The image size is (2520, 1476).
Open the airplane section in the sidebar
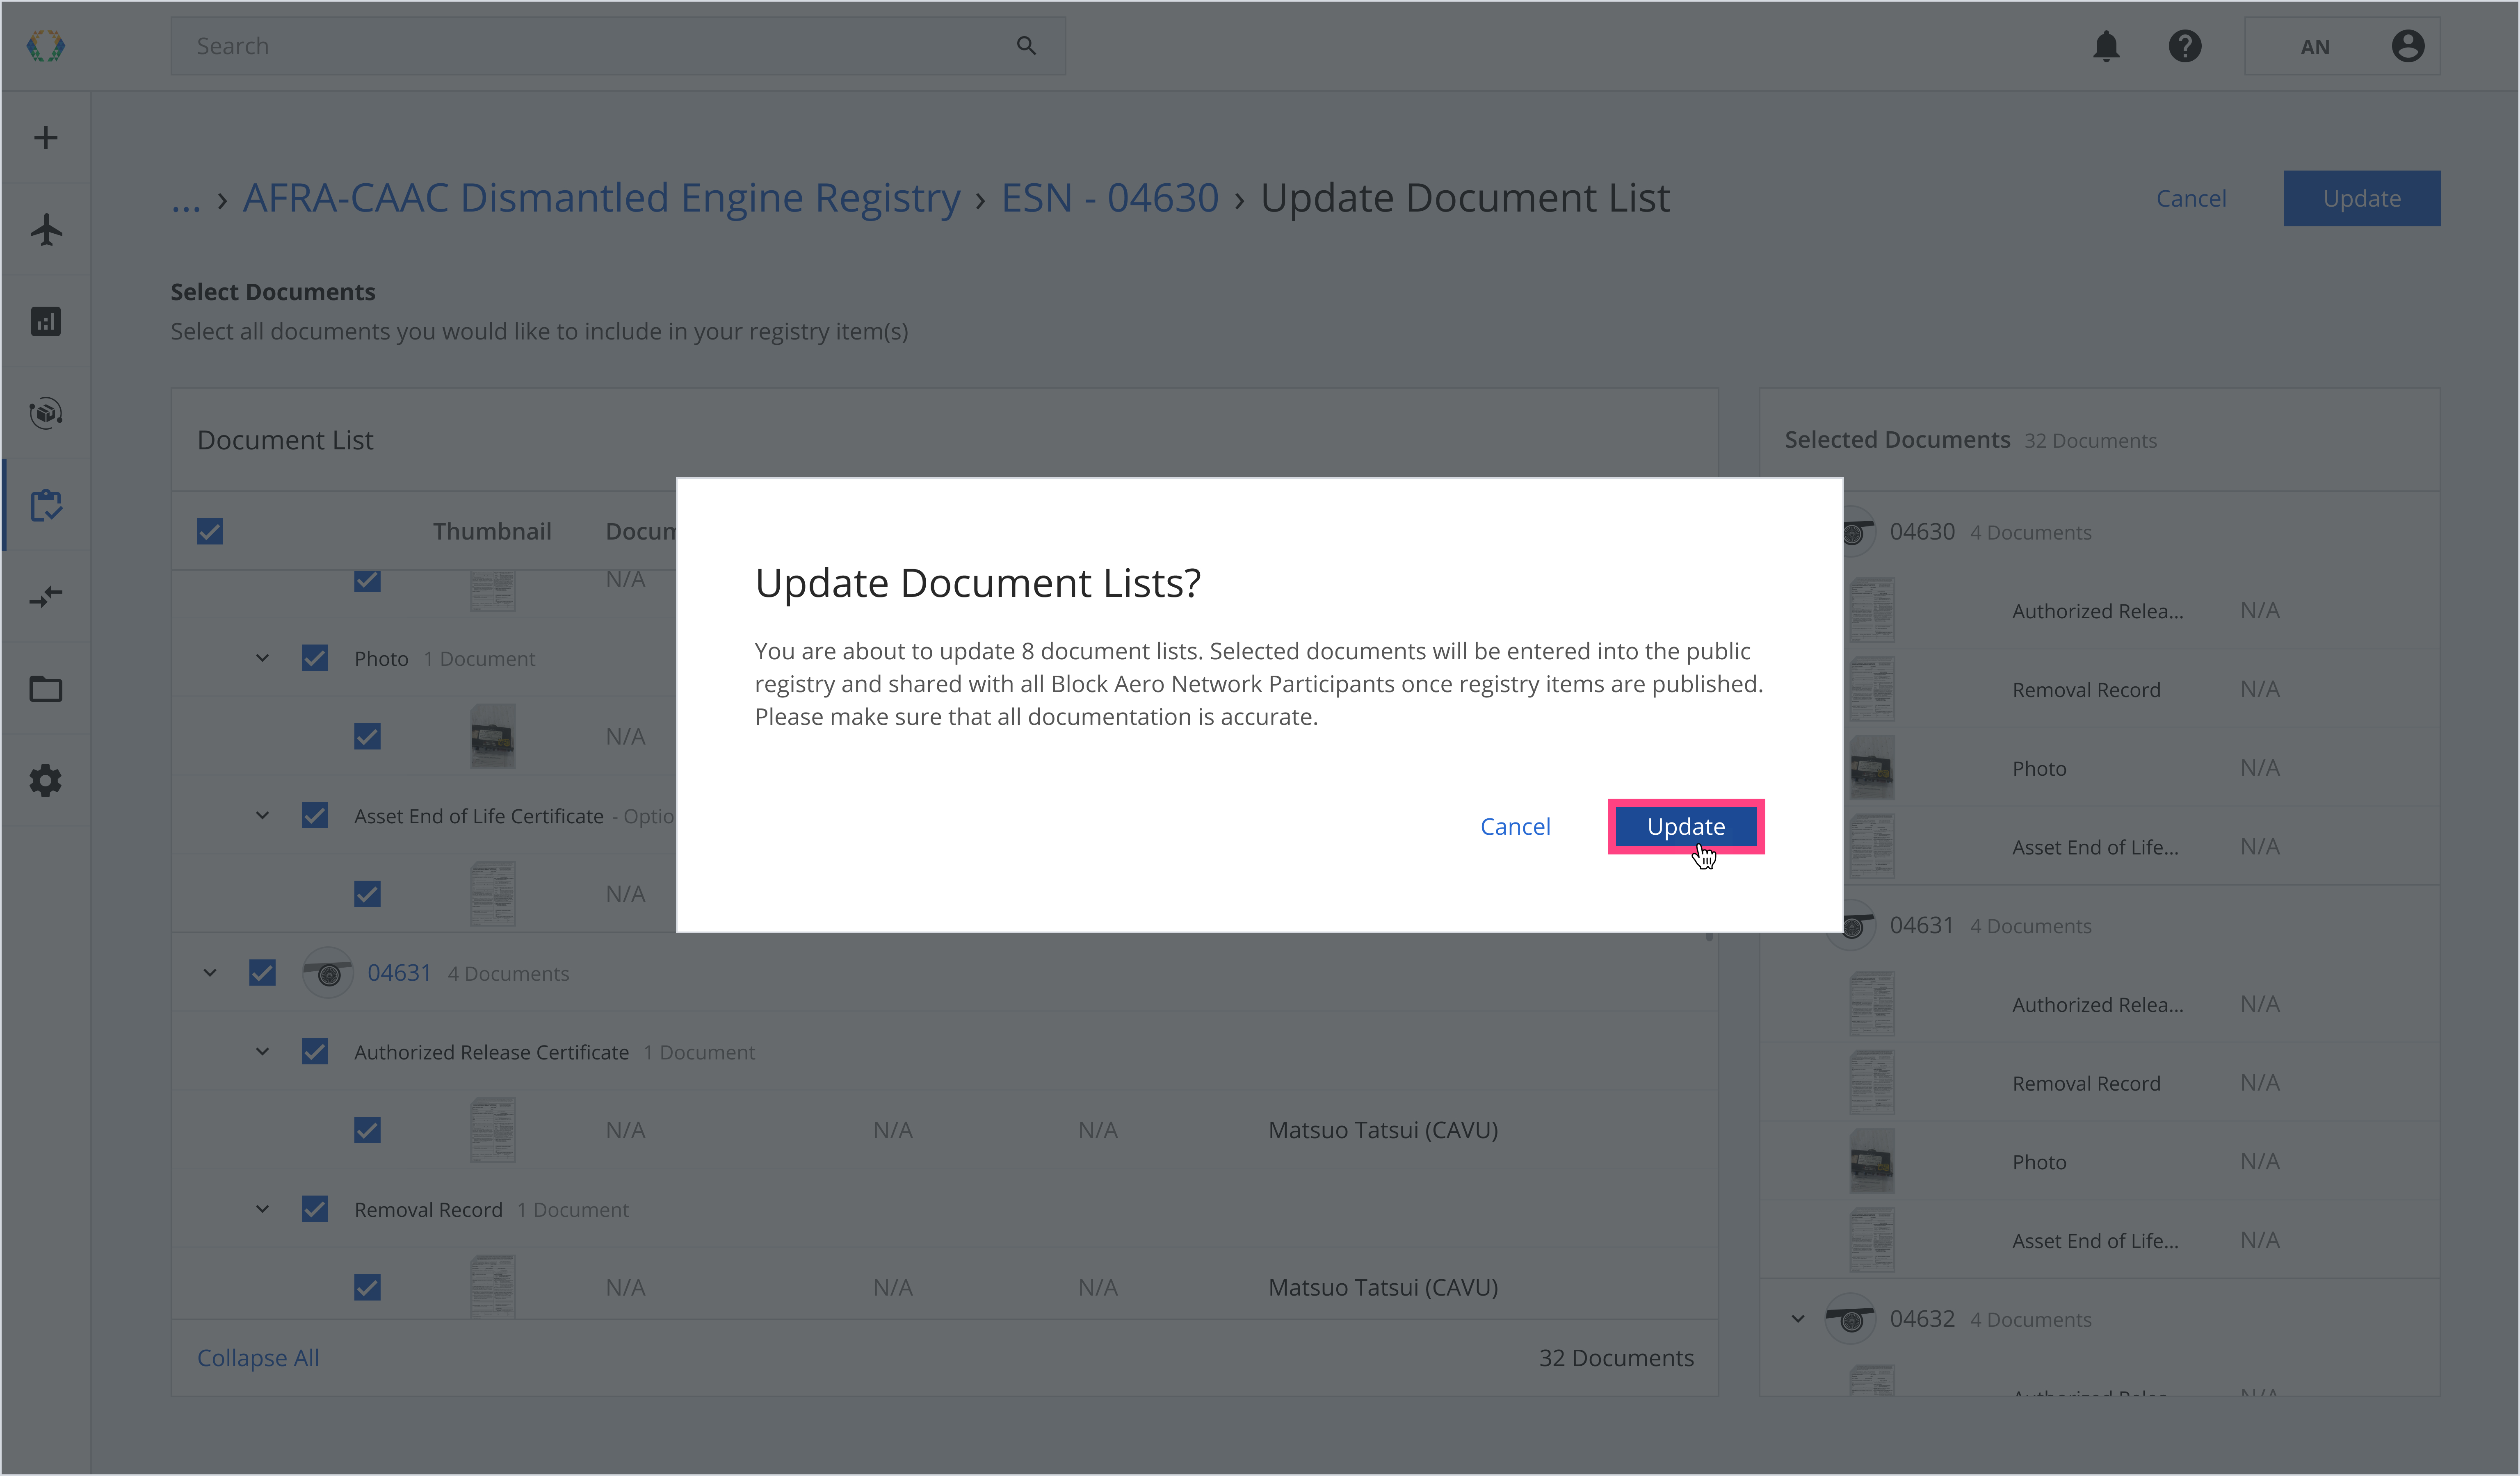(x=46, y=230)
